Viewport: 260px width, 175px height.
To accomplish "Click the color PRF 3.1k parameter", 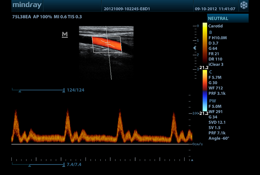I will coord(217,94).
